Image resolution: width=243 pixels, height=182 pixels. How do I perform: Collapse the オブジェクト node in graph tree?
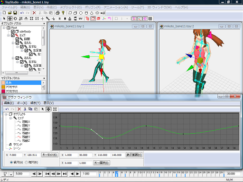click(x=6, y=114)
